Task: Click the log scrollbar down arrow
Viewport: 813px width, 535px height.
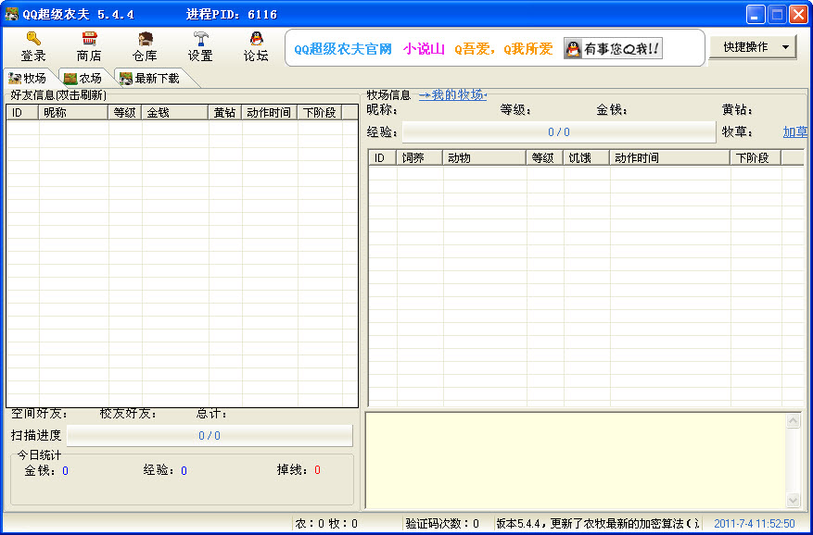Action: (793, 500)
